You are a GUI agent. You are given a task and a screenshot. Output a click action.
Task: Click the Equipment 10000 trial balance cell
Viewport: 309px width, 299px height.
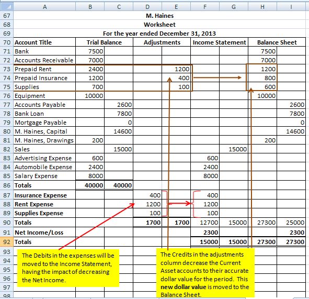(90, 96)
